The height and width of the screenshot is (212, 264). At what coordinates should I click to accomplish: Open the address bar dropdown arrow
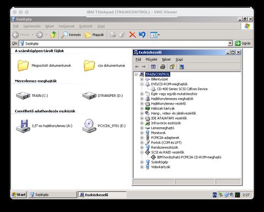coord(230,44)
